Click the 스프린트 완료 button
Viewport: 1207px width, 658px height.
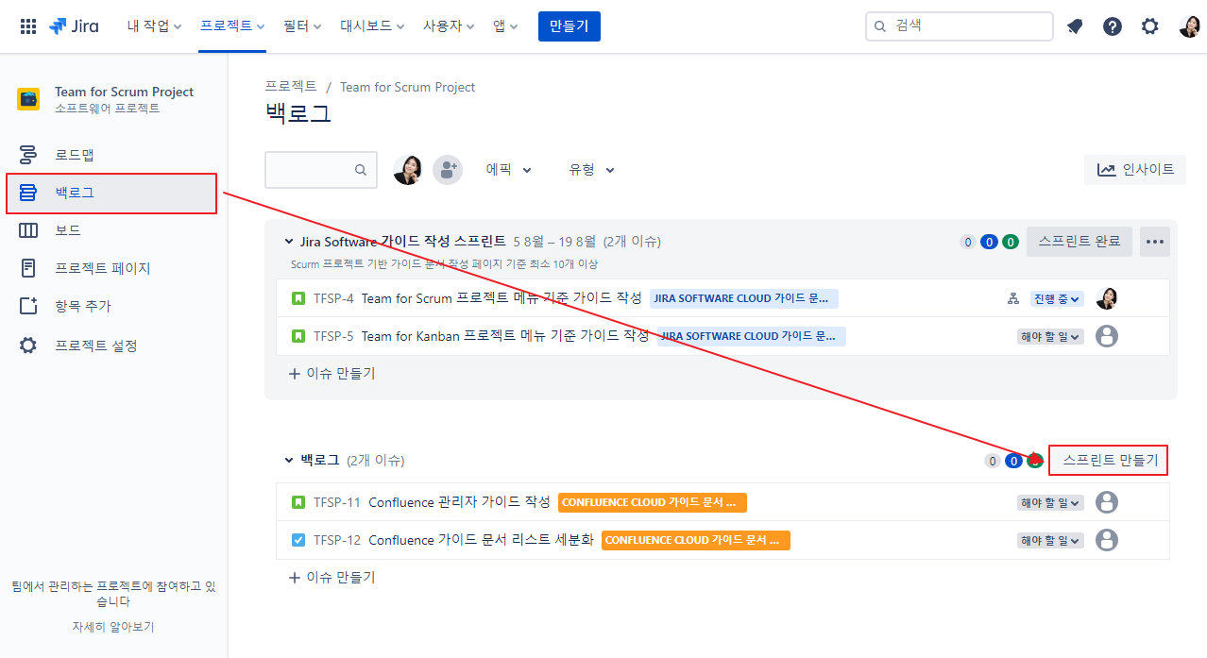pyautogui.click(x=1079, y=242)
